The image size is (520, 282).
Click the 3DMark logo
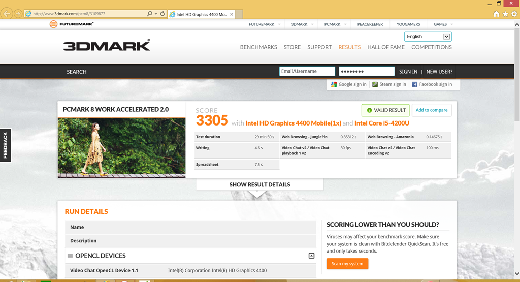point(107,45)
